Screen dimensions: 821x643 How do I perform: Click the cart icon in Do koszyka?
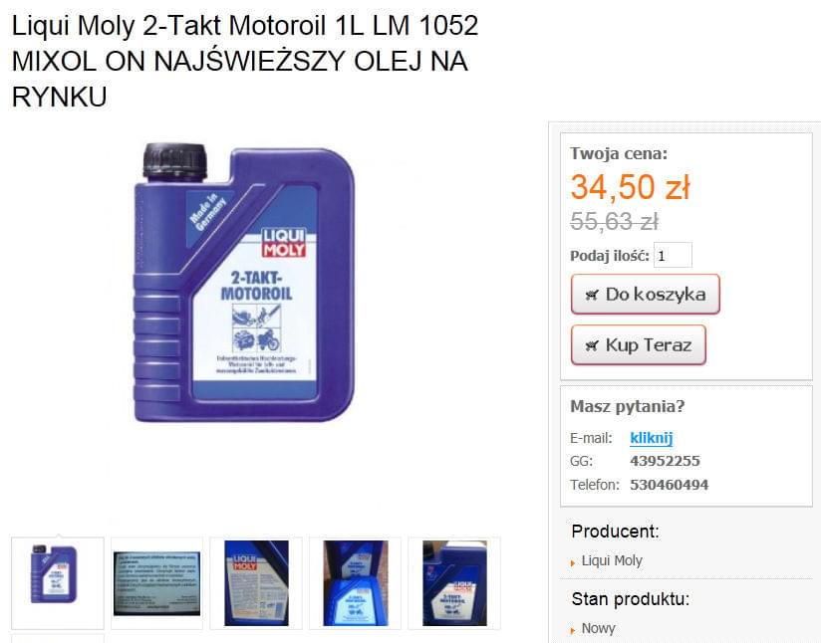tap(592, 295)
